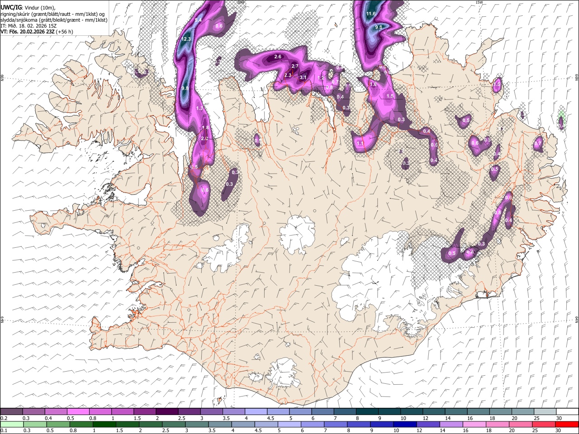Viewport: 579px width, 434px height.
Task: Select the bright red swatch after 30 in lower legend
Action: (x=567, y=424)
